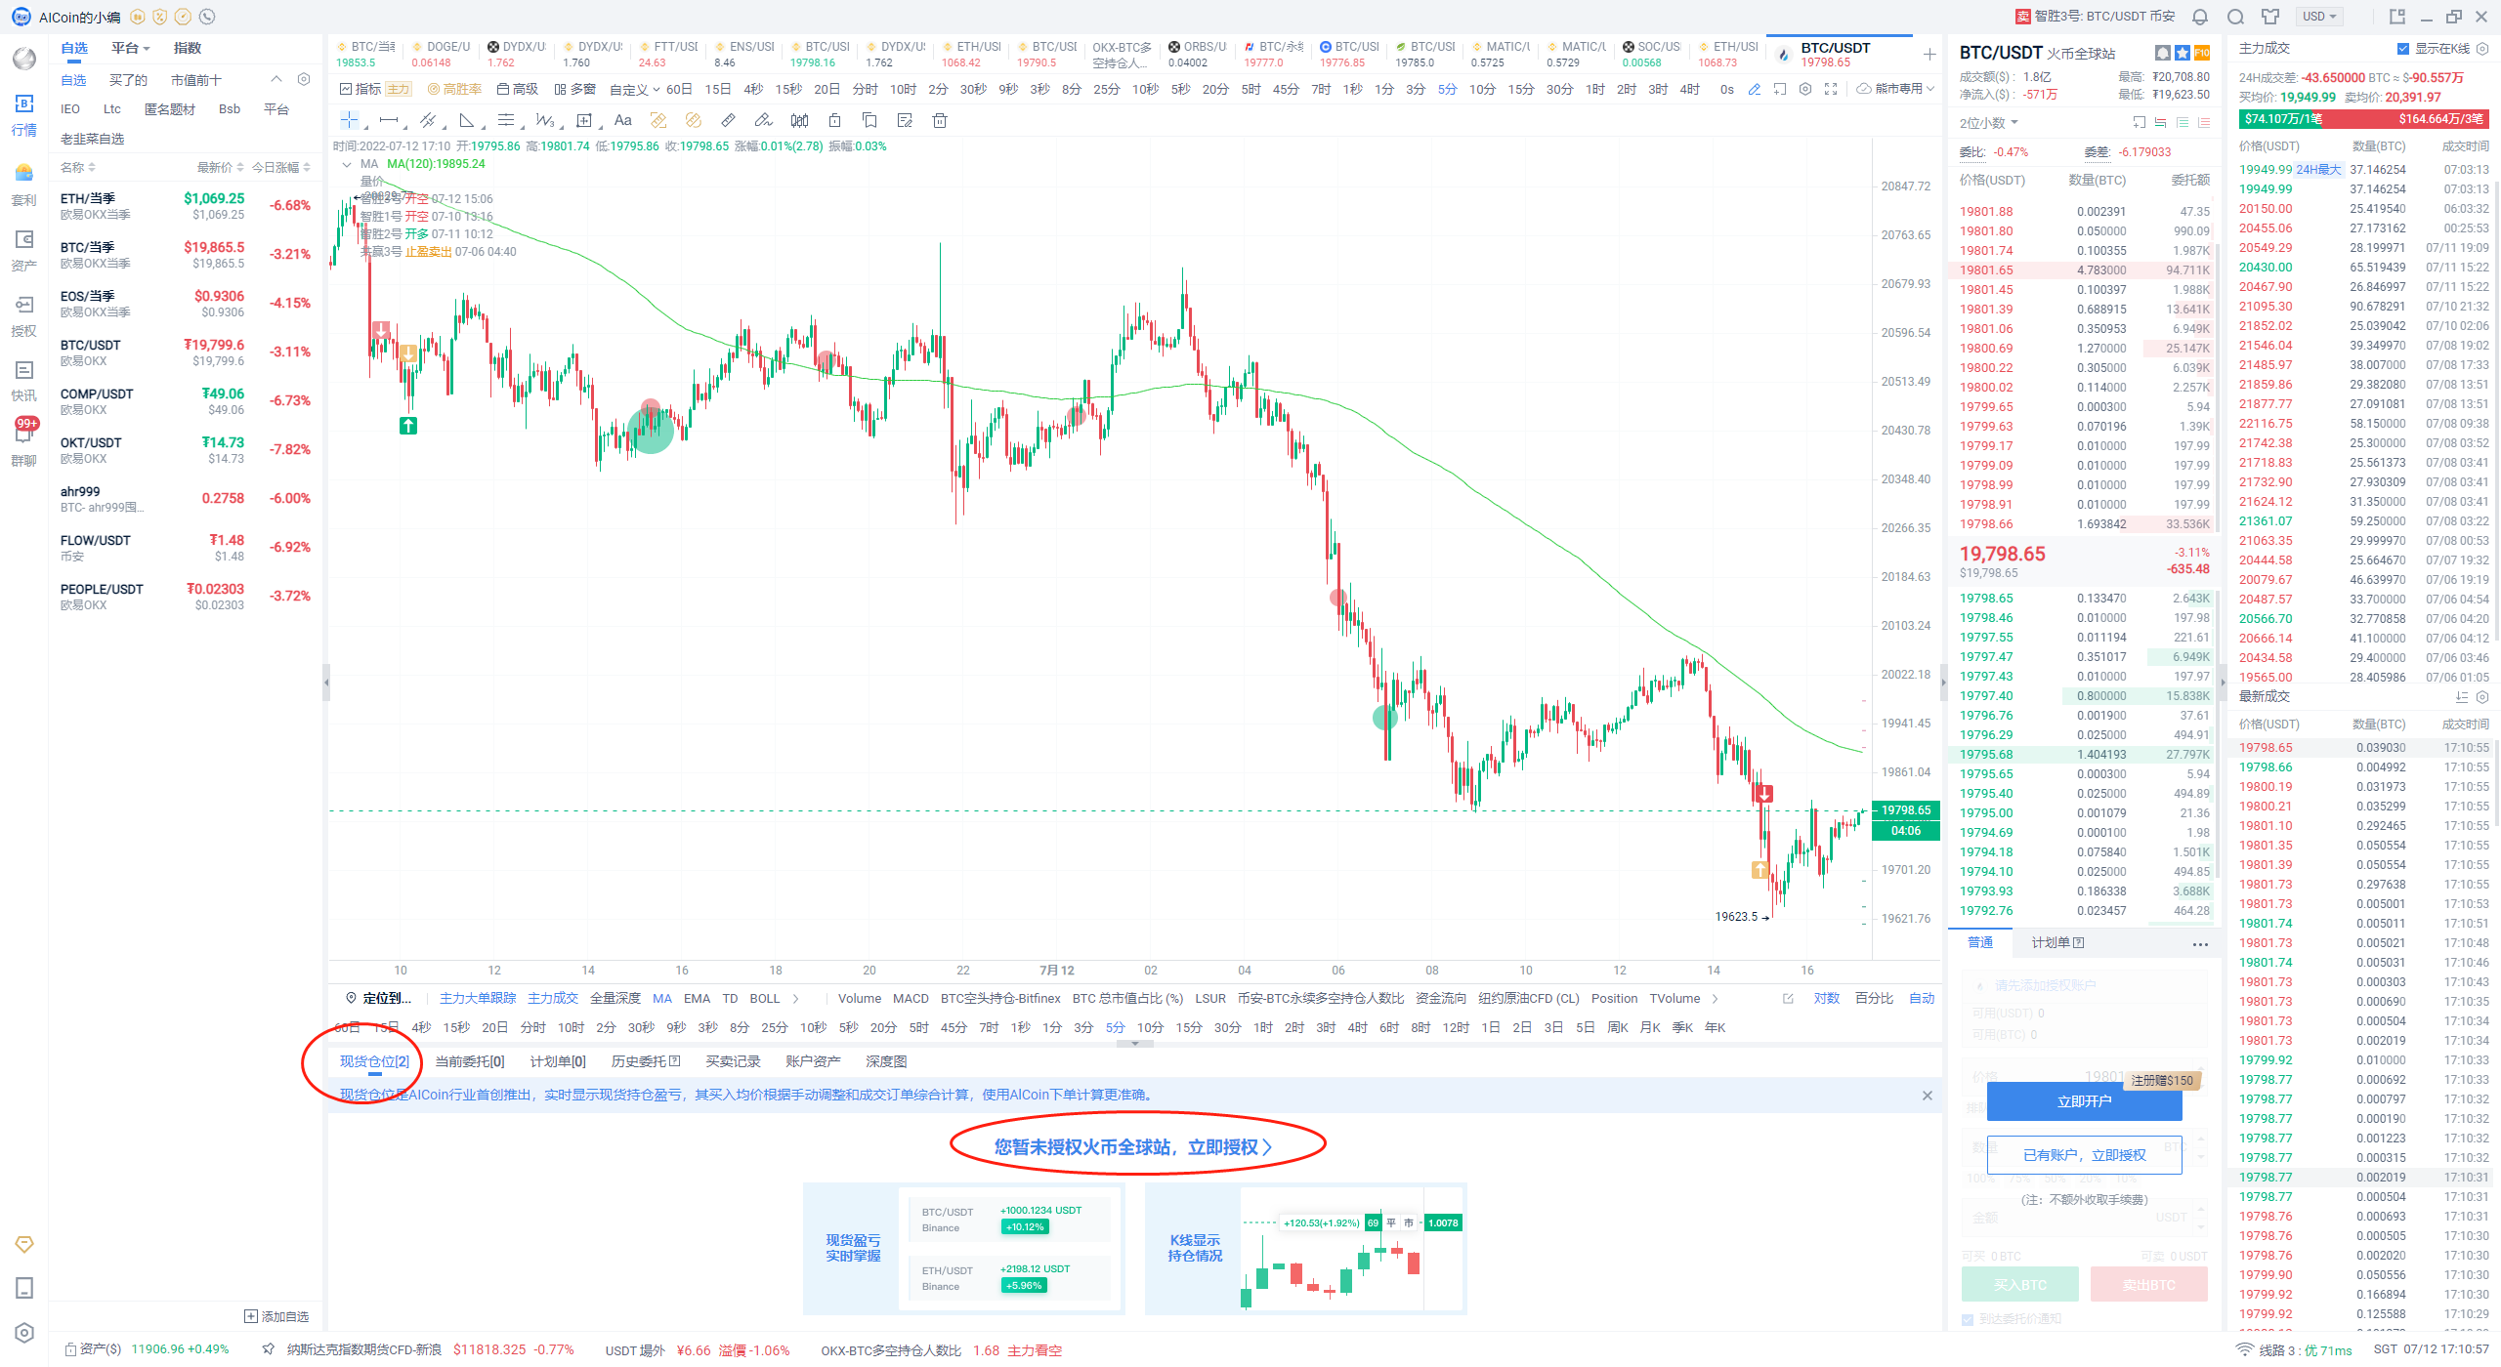Choose the plain ruler measure tool
The width and height of the screenshot is (2501, 1367).
(x=728, y=120)
